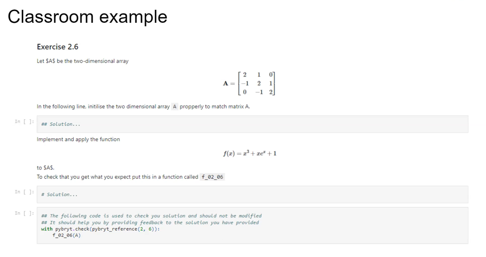
Task: Click the pybryt.check code cell
Action: [x=252, y=225]
